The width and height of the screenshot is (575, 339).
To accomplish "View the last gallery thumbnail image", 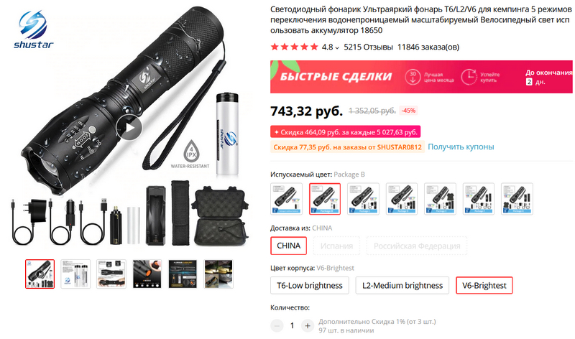I will 218,274.
